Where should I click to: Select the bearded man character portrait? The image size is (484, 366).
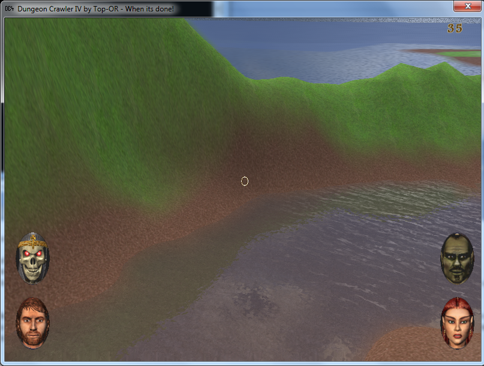(32, 322)
